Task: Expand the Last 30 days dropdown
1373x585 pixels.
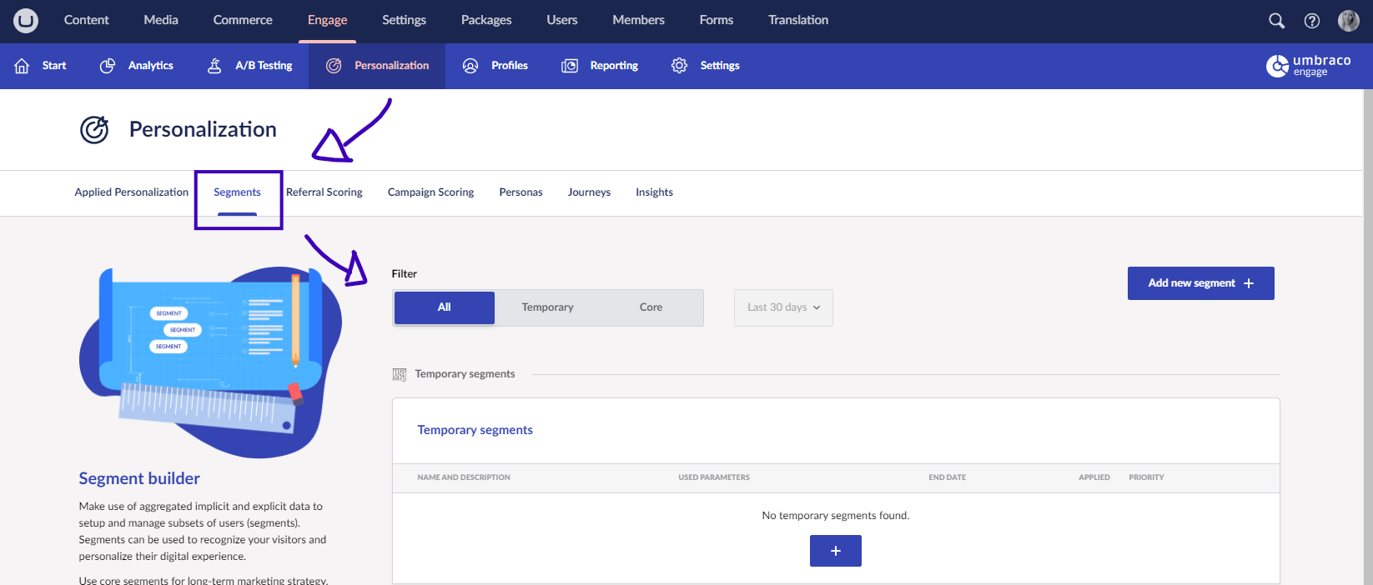Action: [783, 307]
